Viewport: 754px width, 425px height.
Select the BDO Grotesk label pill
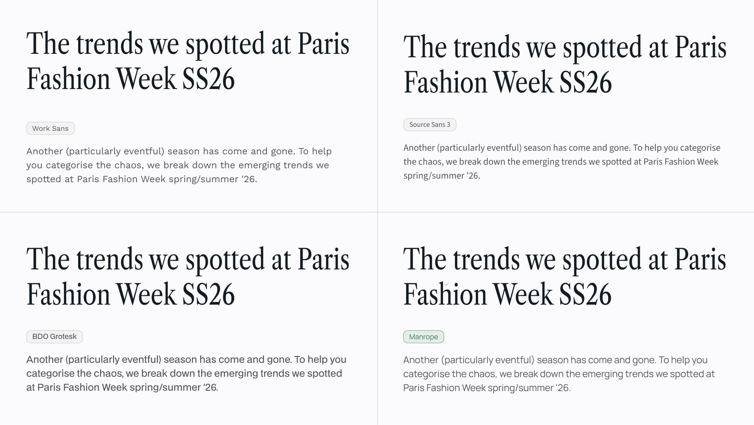coord(54,336)
